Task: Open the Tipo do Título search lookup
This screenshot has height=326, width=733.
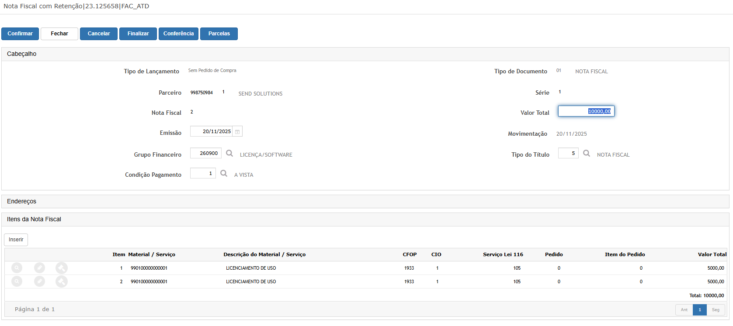Action: click(587, 154)
